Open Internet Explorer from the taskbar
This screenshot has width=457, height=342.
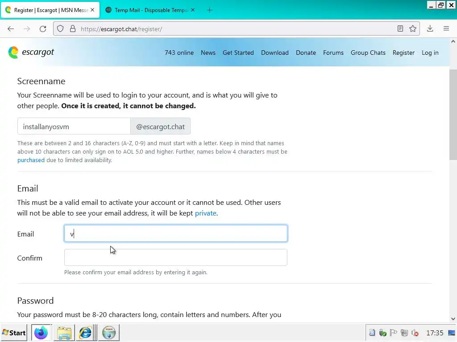click(x=85, y=333)
